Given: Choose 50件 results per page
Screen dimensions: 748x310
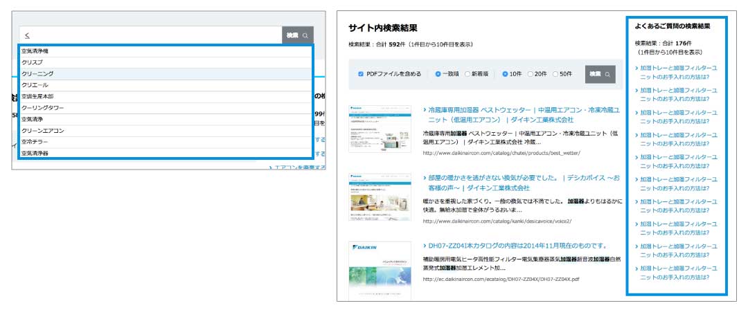Looking at the screenshot, I should pyautogui.click(x=555, y=74).
